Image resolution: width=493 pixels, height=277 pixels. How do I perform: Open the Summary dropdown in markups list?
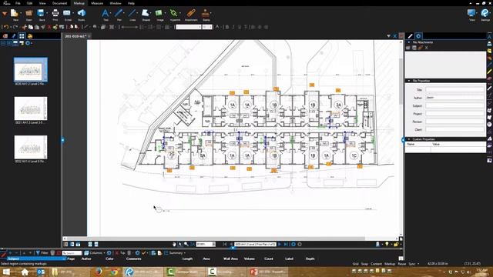[175, 253]
